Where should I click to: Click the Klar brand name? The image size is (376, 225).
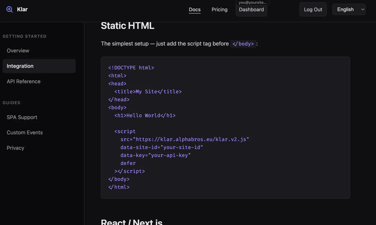click(22, 9)
